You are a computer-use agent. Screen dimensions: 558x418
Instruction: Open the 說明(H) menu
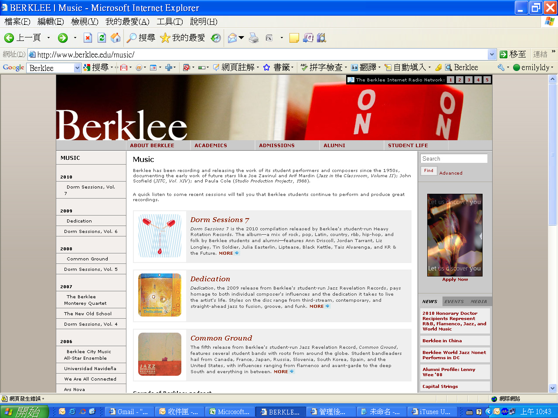(x=204, y=21)
